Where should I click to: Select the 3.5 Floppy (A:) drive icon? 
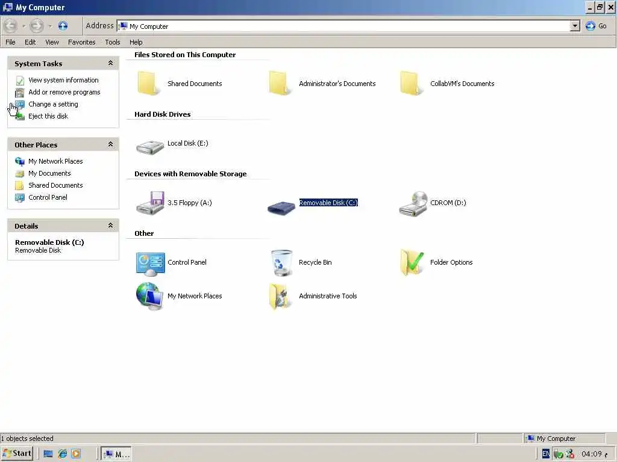point(150,203)
